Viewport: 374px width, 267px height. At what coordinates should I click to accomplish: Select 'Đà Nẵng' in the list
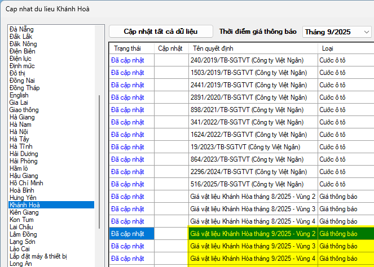click(21, 29)
